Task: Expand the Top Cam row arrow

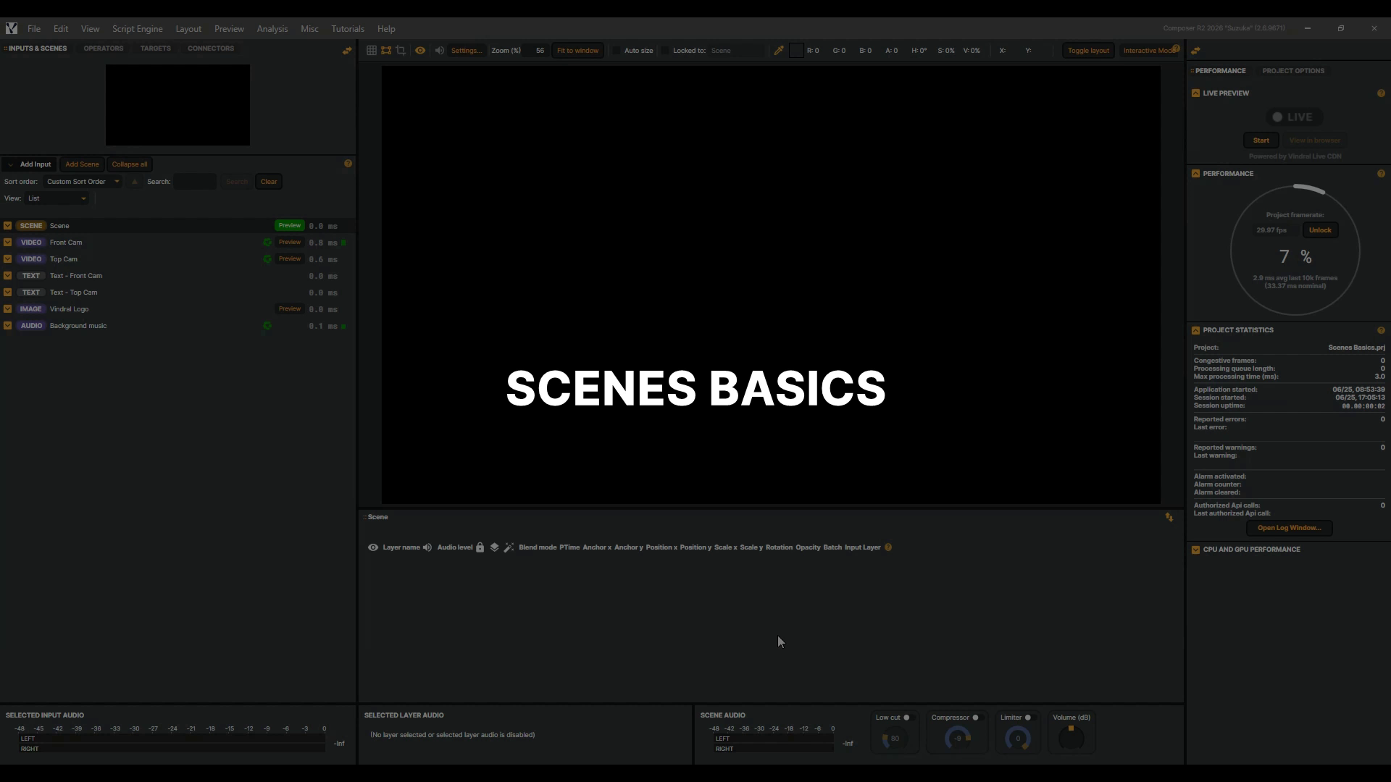Action: tap(7, 259)
